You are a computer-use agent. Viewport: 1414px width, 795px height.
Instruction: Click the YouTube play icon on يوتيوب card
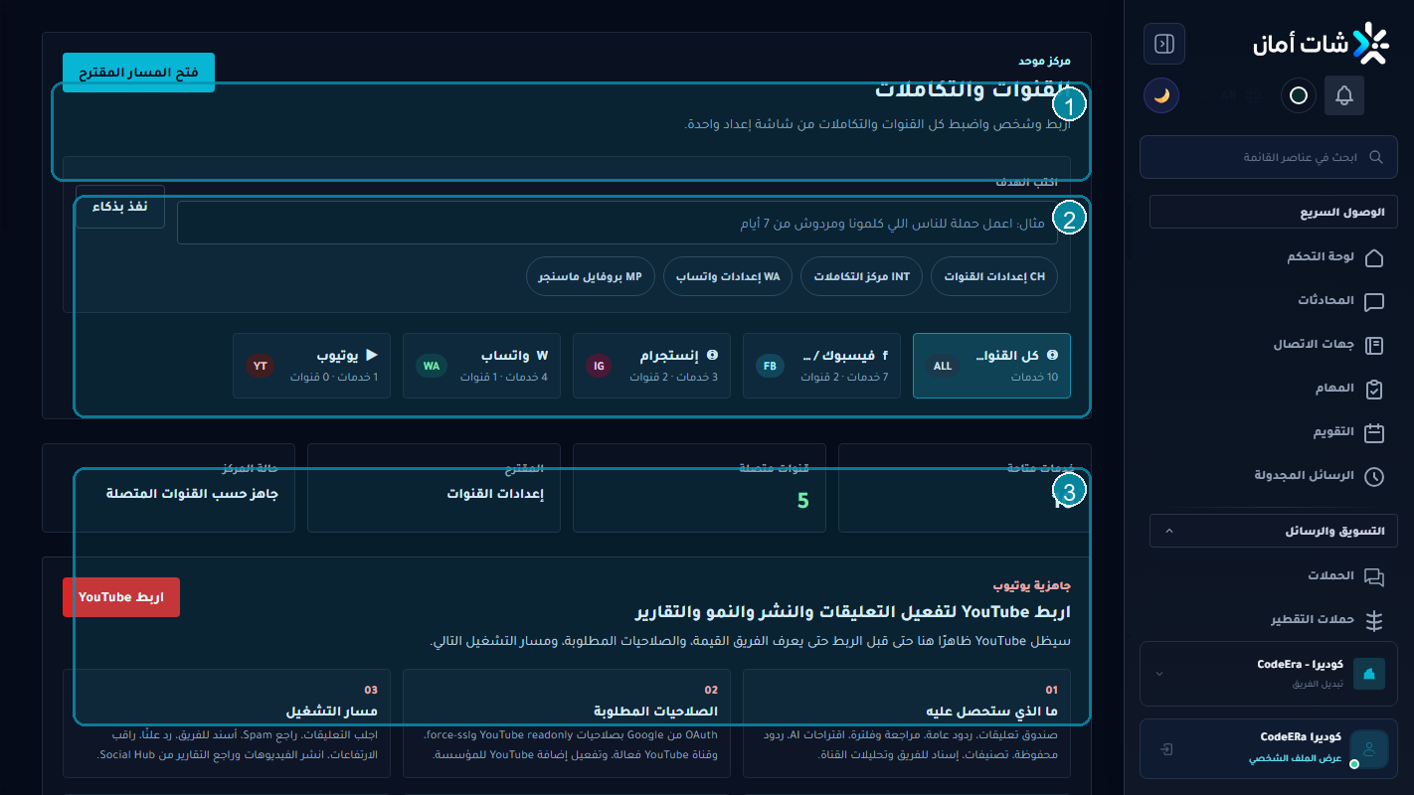point(372,355)
